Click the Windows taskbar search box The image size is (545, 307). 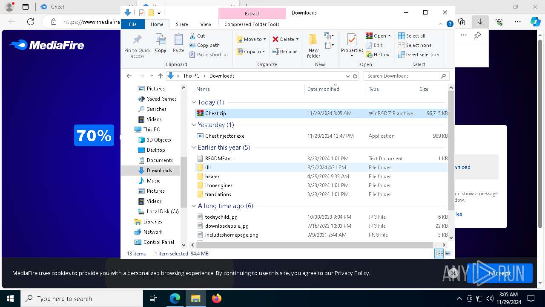pos(82,298)
